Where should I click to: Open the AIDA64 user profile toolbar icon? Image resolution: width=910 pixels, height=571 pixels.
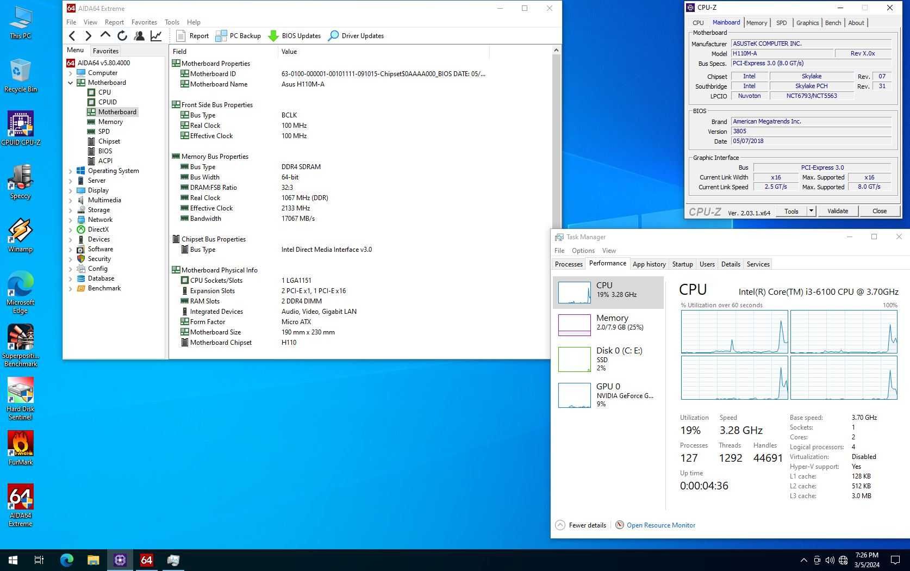tap(139, 36)
